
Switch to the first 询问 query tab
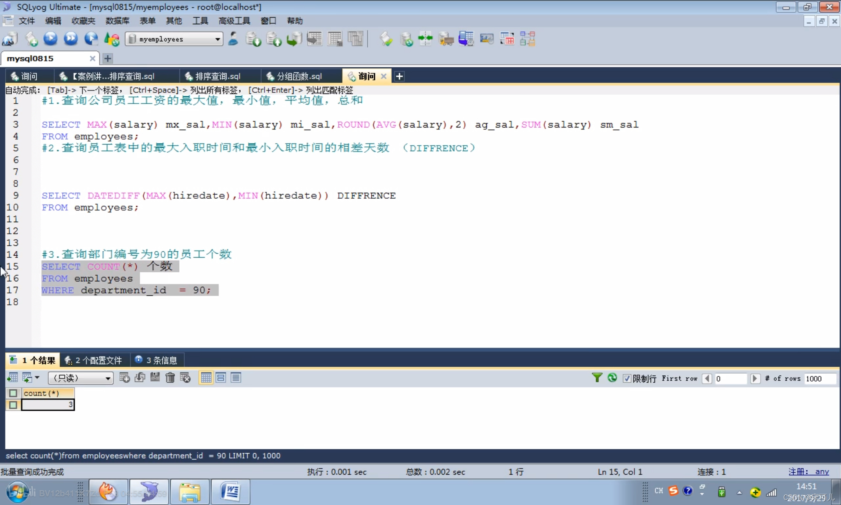(29, 76)
